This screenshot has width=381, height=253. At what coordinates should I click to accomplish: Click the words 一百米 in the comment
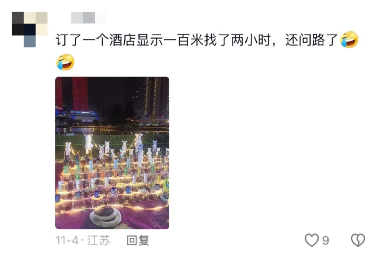[x=183, y=40]
